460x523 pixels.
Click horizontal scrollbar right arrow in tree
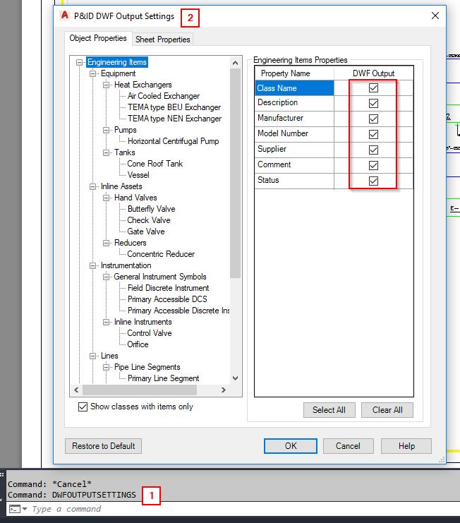[224, 390]
